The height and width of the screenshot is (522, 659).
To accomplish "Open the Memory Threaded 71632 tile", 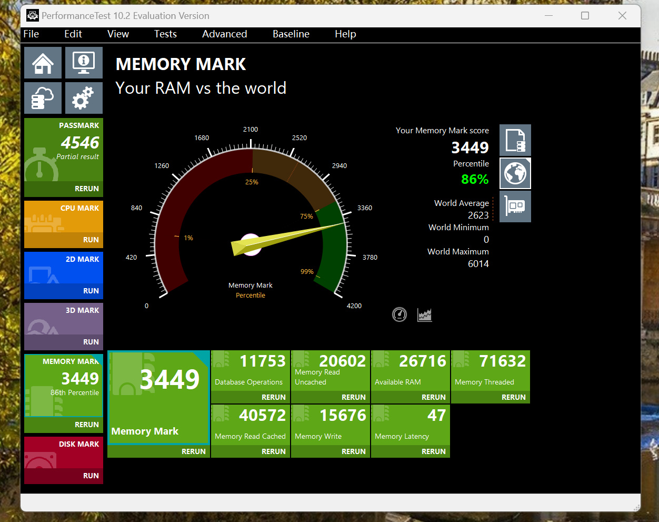I will pyautogui.click(x=491, y=371).
